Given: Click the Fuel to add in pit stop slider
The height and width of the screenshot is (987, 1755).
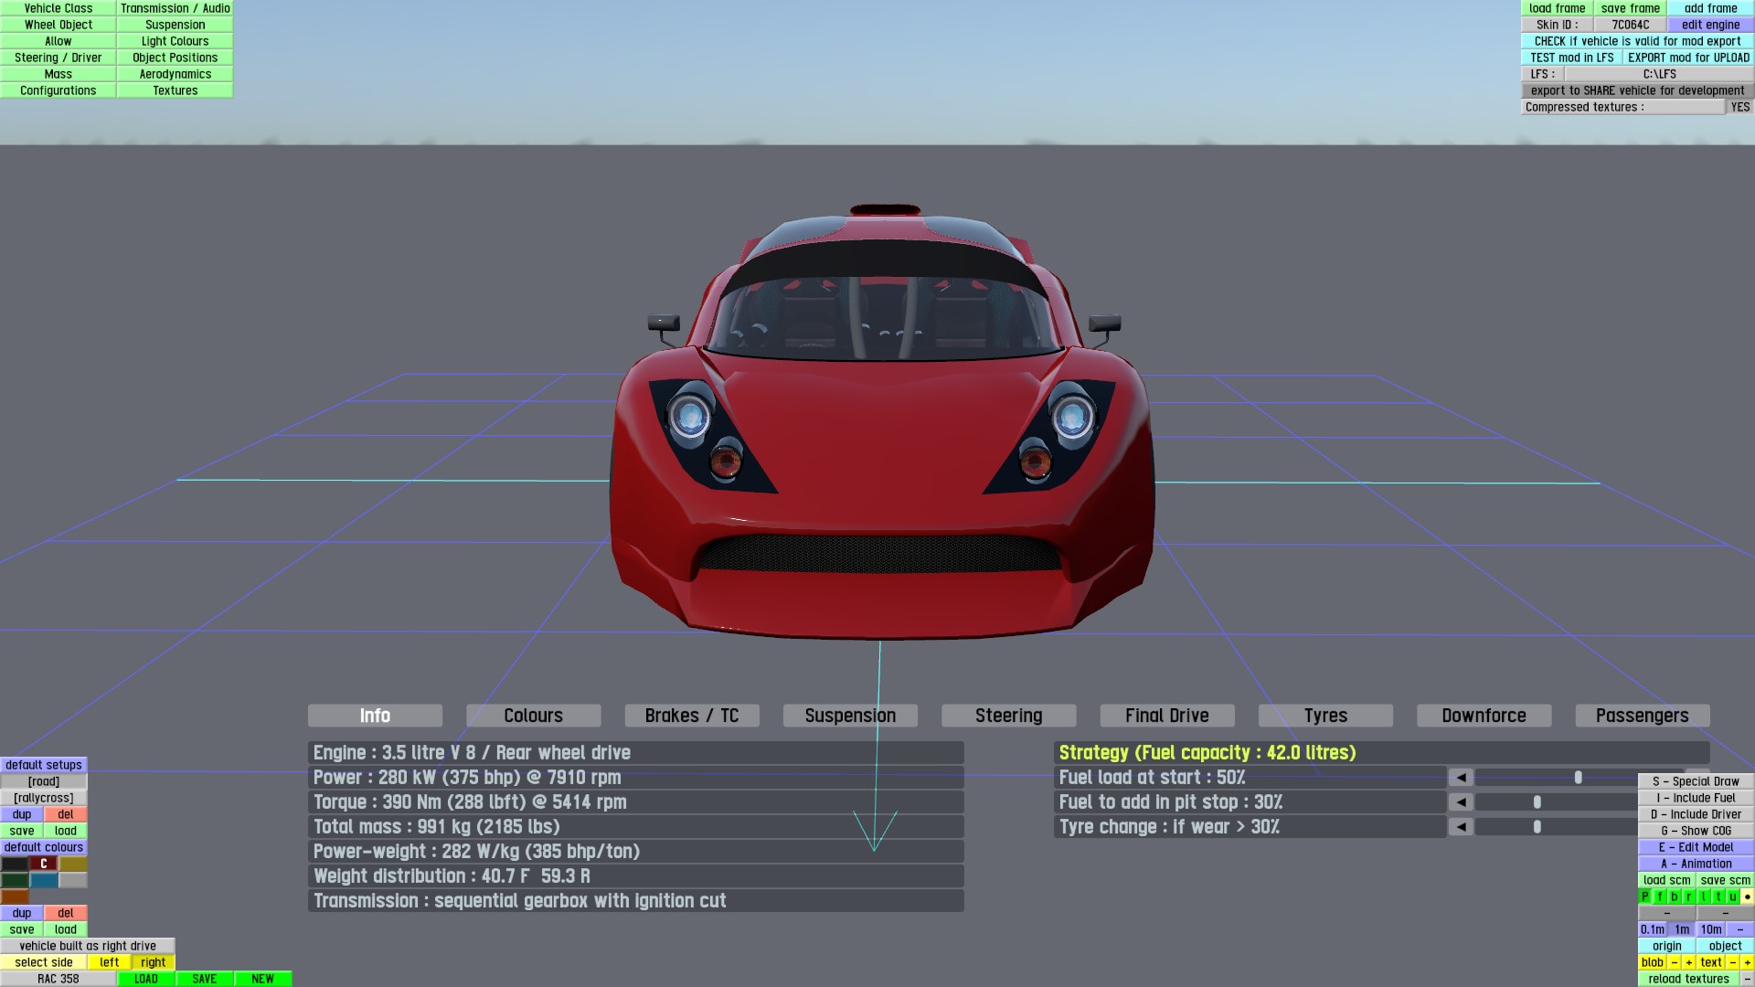Looking at the screenshot, I should [1537, 802].
